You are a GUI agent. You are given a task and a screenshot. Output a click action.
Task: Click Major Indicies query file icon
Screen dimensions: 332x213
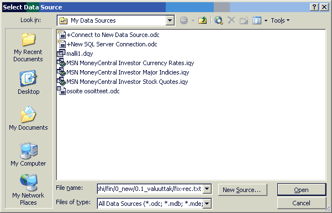click(61, 72)
